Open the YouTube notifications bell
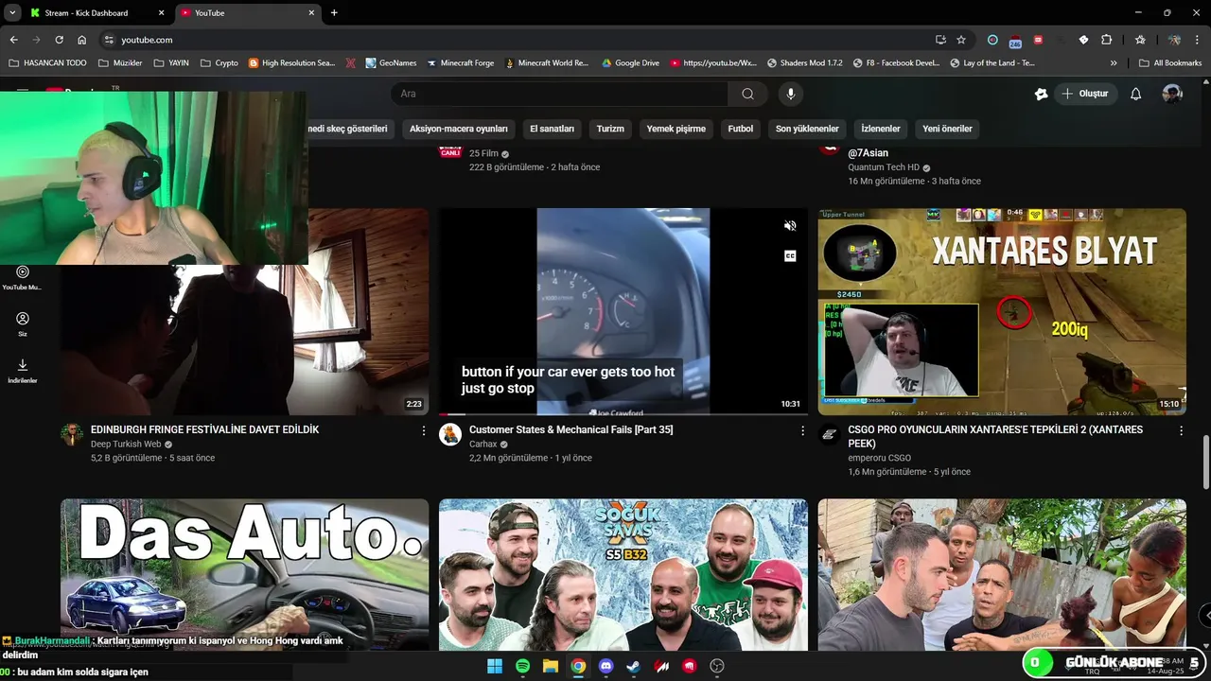The image size is (1211, 681). coord(1136,94)
